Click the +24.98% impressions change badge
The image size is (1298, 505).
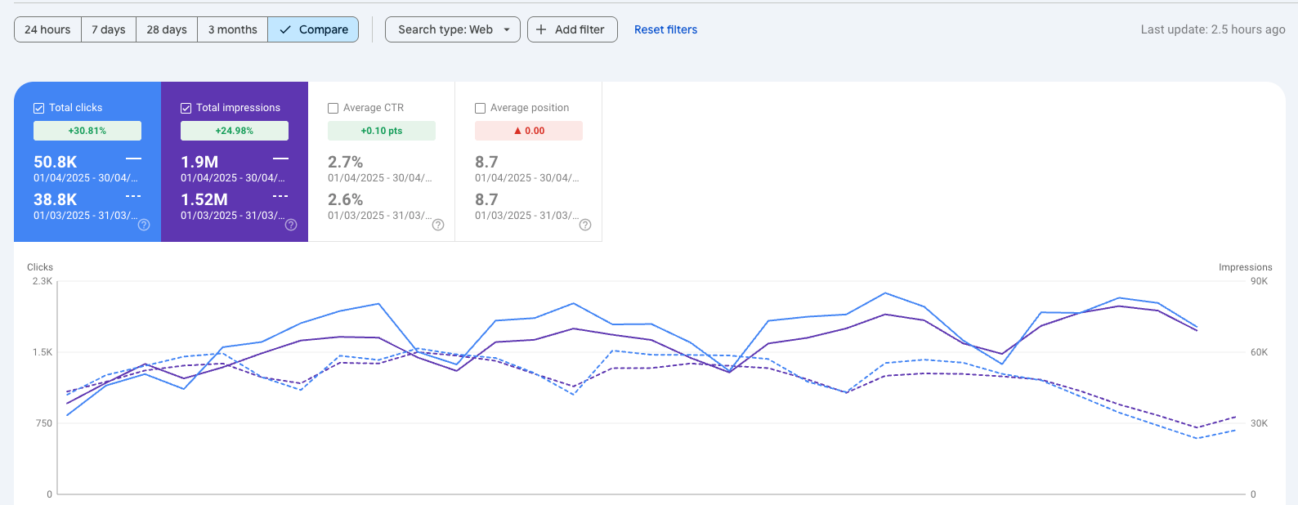pos(235,131)
